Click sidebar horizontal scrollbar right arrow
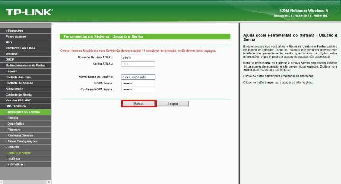The image size is (341, 184). point(49,182)
